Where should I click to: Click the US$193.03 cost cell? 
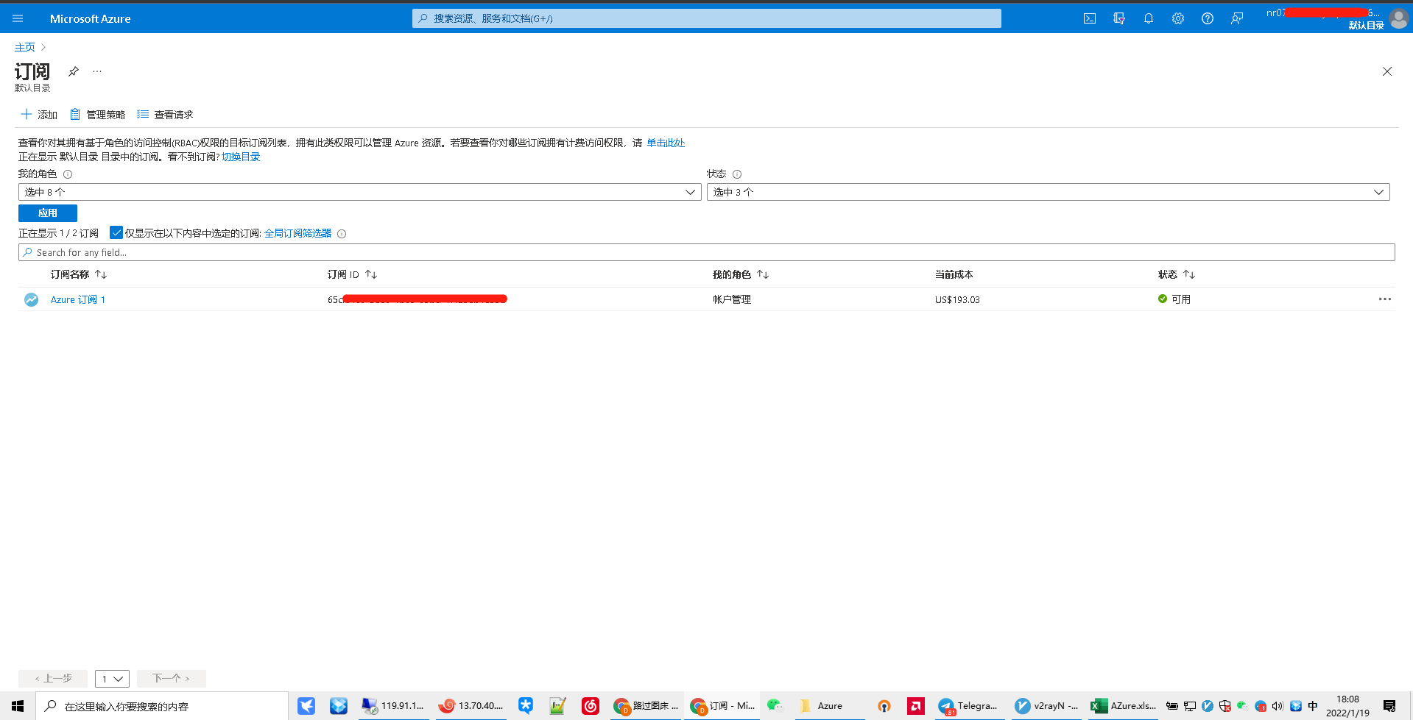click(957, 299)
